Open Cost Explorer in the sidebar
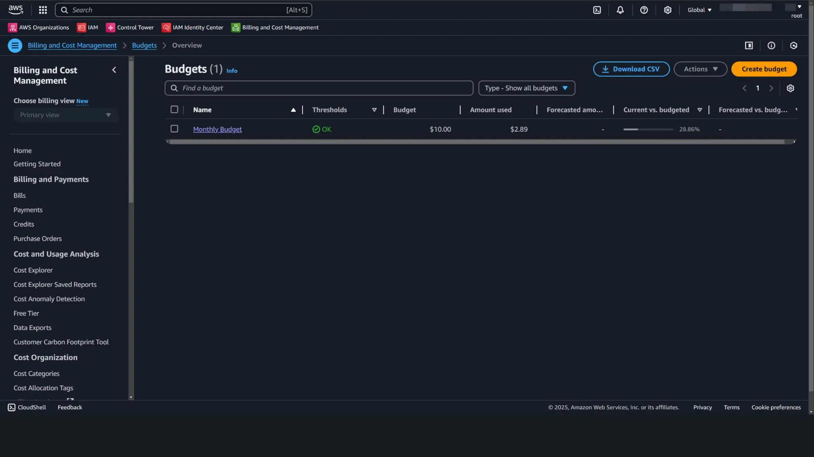814x457 pixels. [33, 270]
